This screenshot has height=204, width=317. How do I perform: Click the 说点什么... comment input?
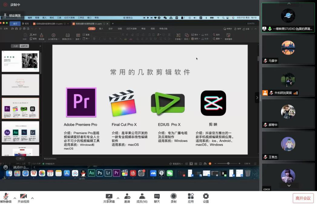[x=21, y=167]
